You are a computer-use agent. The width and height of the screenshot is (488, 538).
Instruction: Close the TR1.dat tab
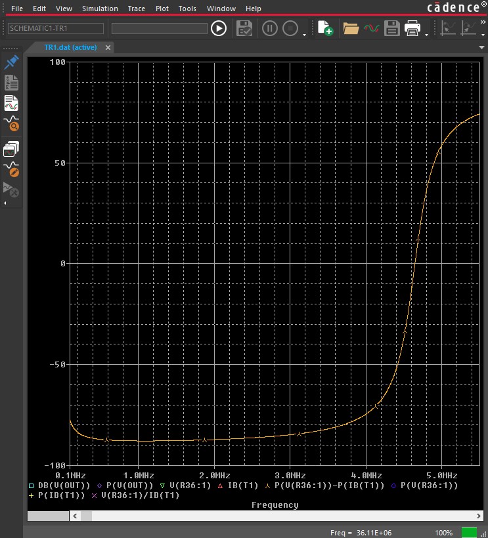point(108,48)
